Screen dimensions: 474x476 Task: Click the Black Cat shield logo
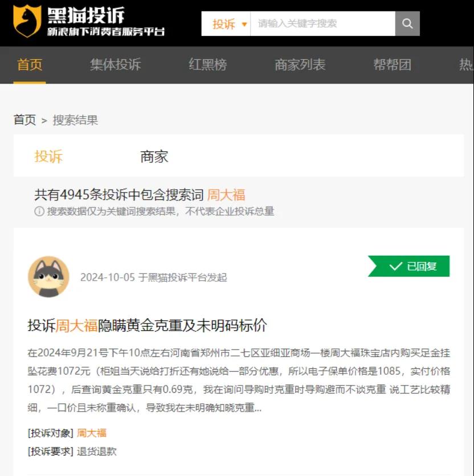pos(27,21)
